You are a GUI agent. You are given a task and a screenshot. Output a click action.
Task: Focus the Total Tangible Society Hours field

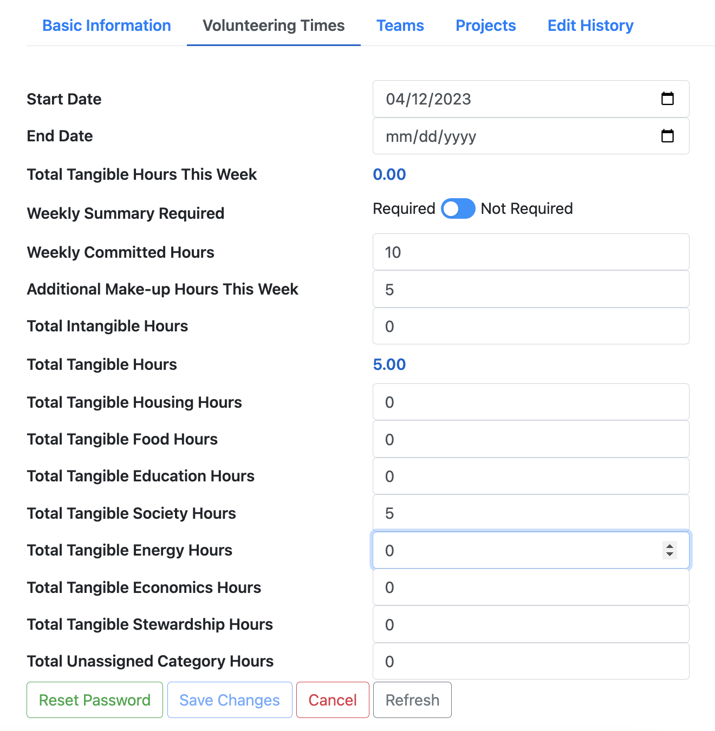click(531, 513)
